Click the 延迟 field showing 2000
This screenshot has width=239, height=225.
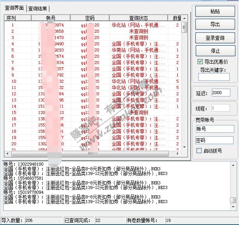tap(221, 93)
